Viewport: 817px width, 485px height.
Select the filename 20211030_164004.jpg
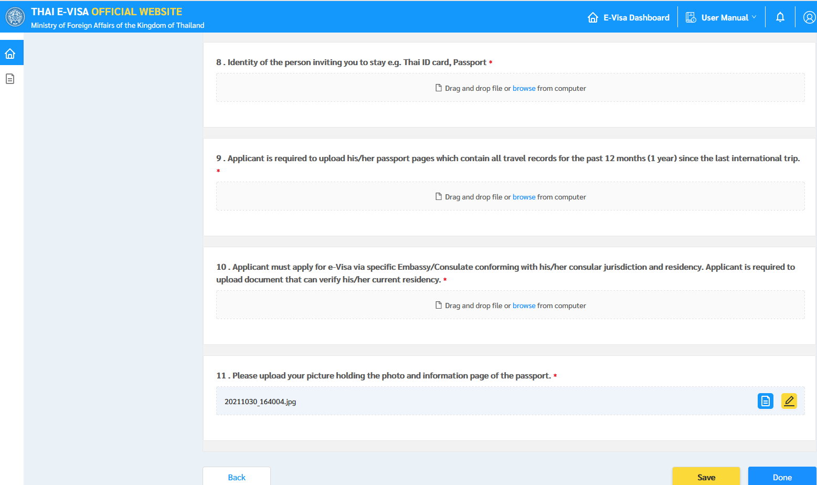click(x=260, y=402)
